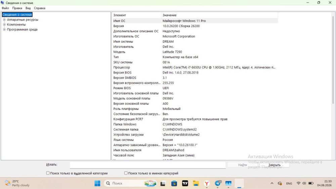Select the Системная папка row
Viewport: 336px width, 189px height.
click(195, 129)
